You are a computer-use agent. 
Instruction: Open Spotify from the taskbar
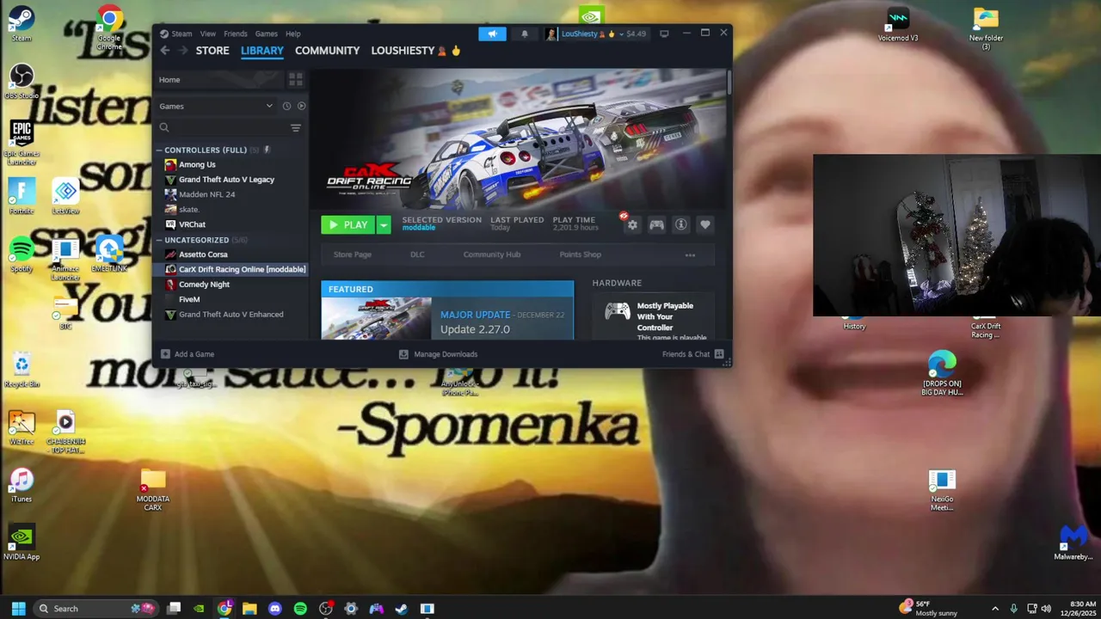(x=300, y=609)
